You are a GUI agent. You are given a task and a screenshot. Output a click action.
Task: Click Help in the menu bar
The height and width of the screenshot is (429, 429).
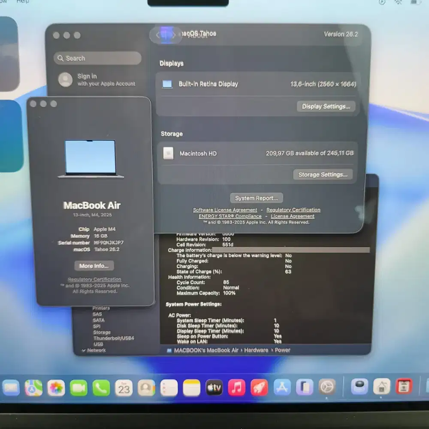22,2
